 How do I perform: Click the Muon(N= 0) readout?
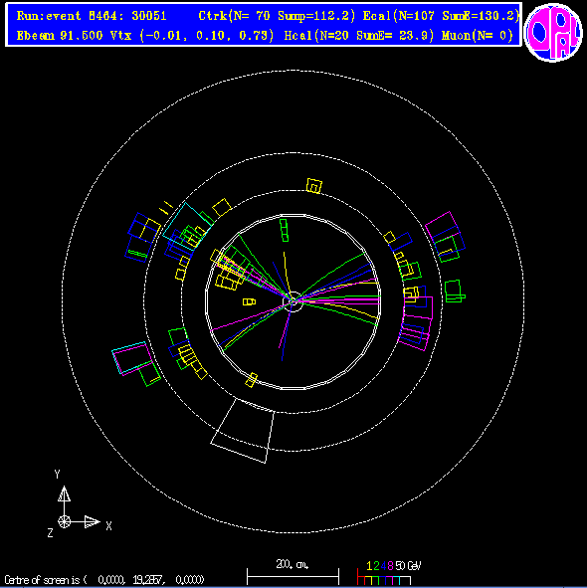(x=478, y=36)
